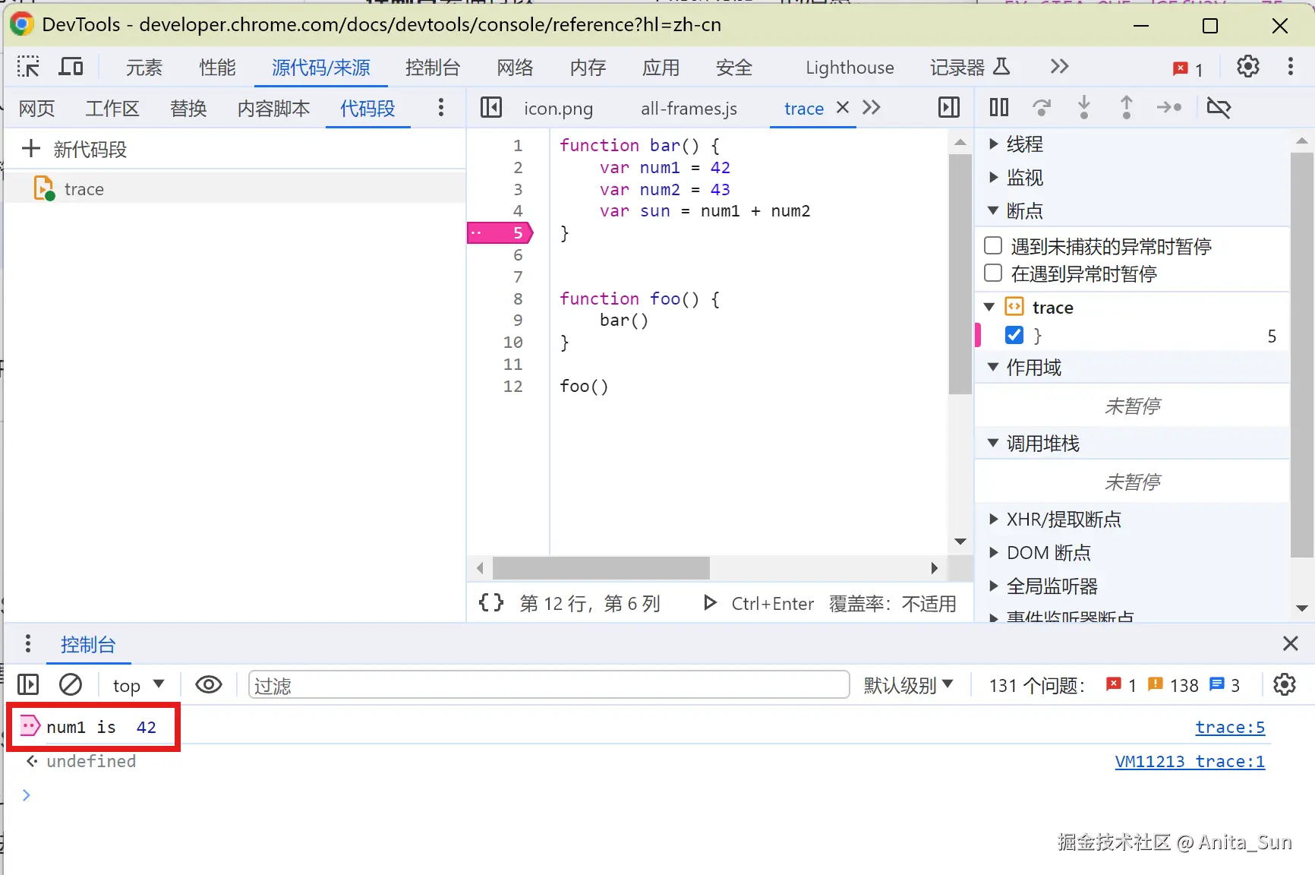Viewport: 1315px width, 875px height.
Task: Click the code editor vertical scrollbar thumb
Action: (960, 273)
